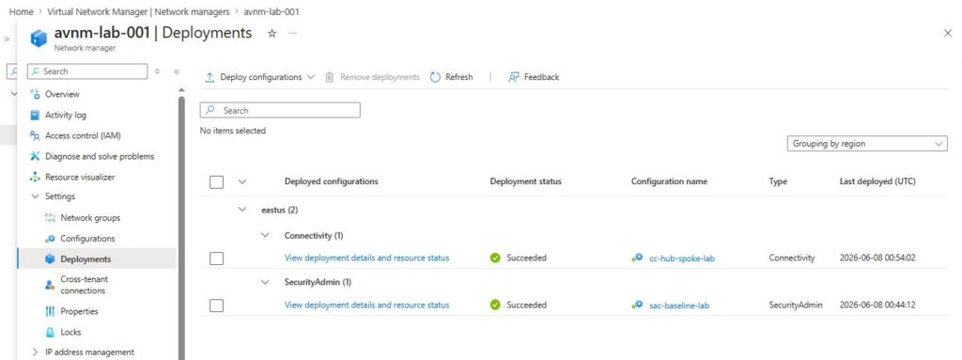Click the Cross-tenant connections icon
This screenshot has height=360, width=962.
click(51, 285)
